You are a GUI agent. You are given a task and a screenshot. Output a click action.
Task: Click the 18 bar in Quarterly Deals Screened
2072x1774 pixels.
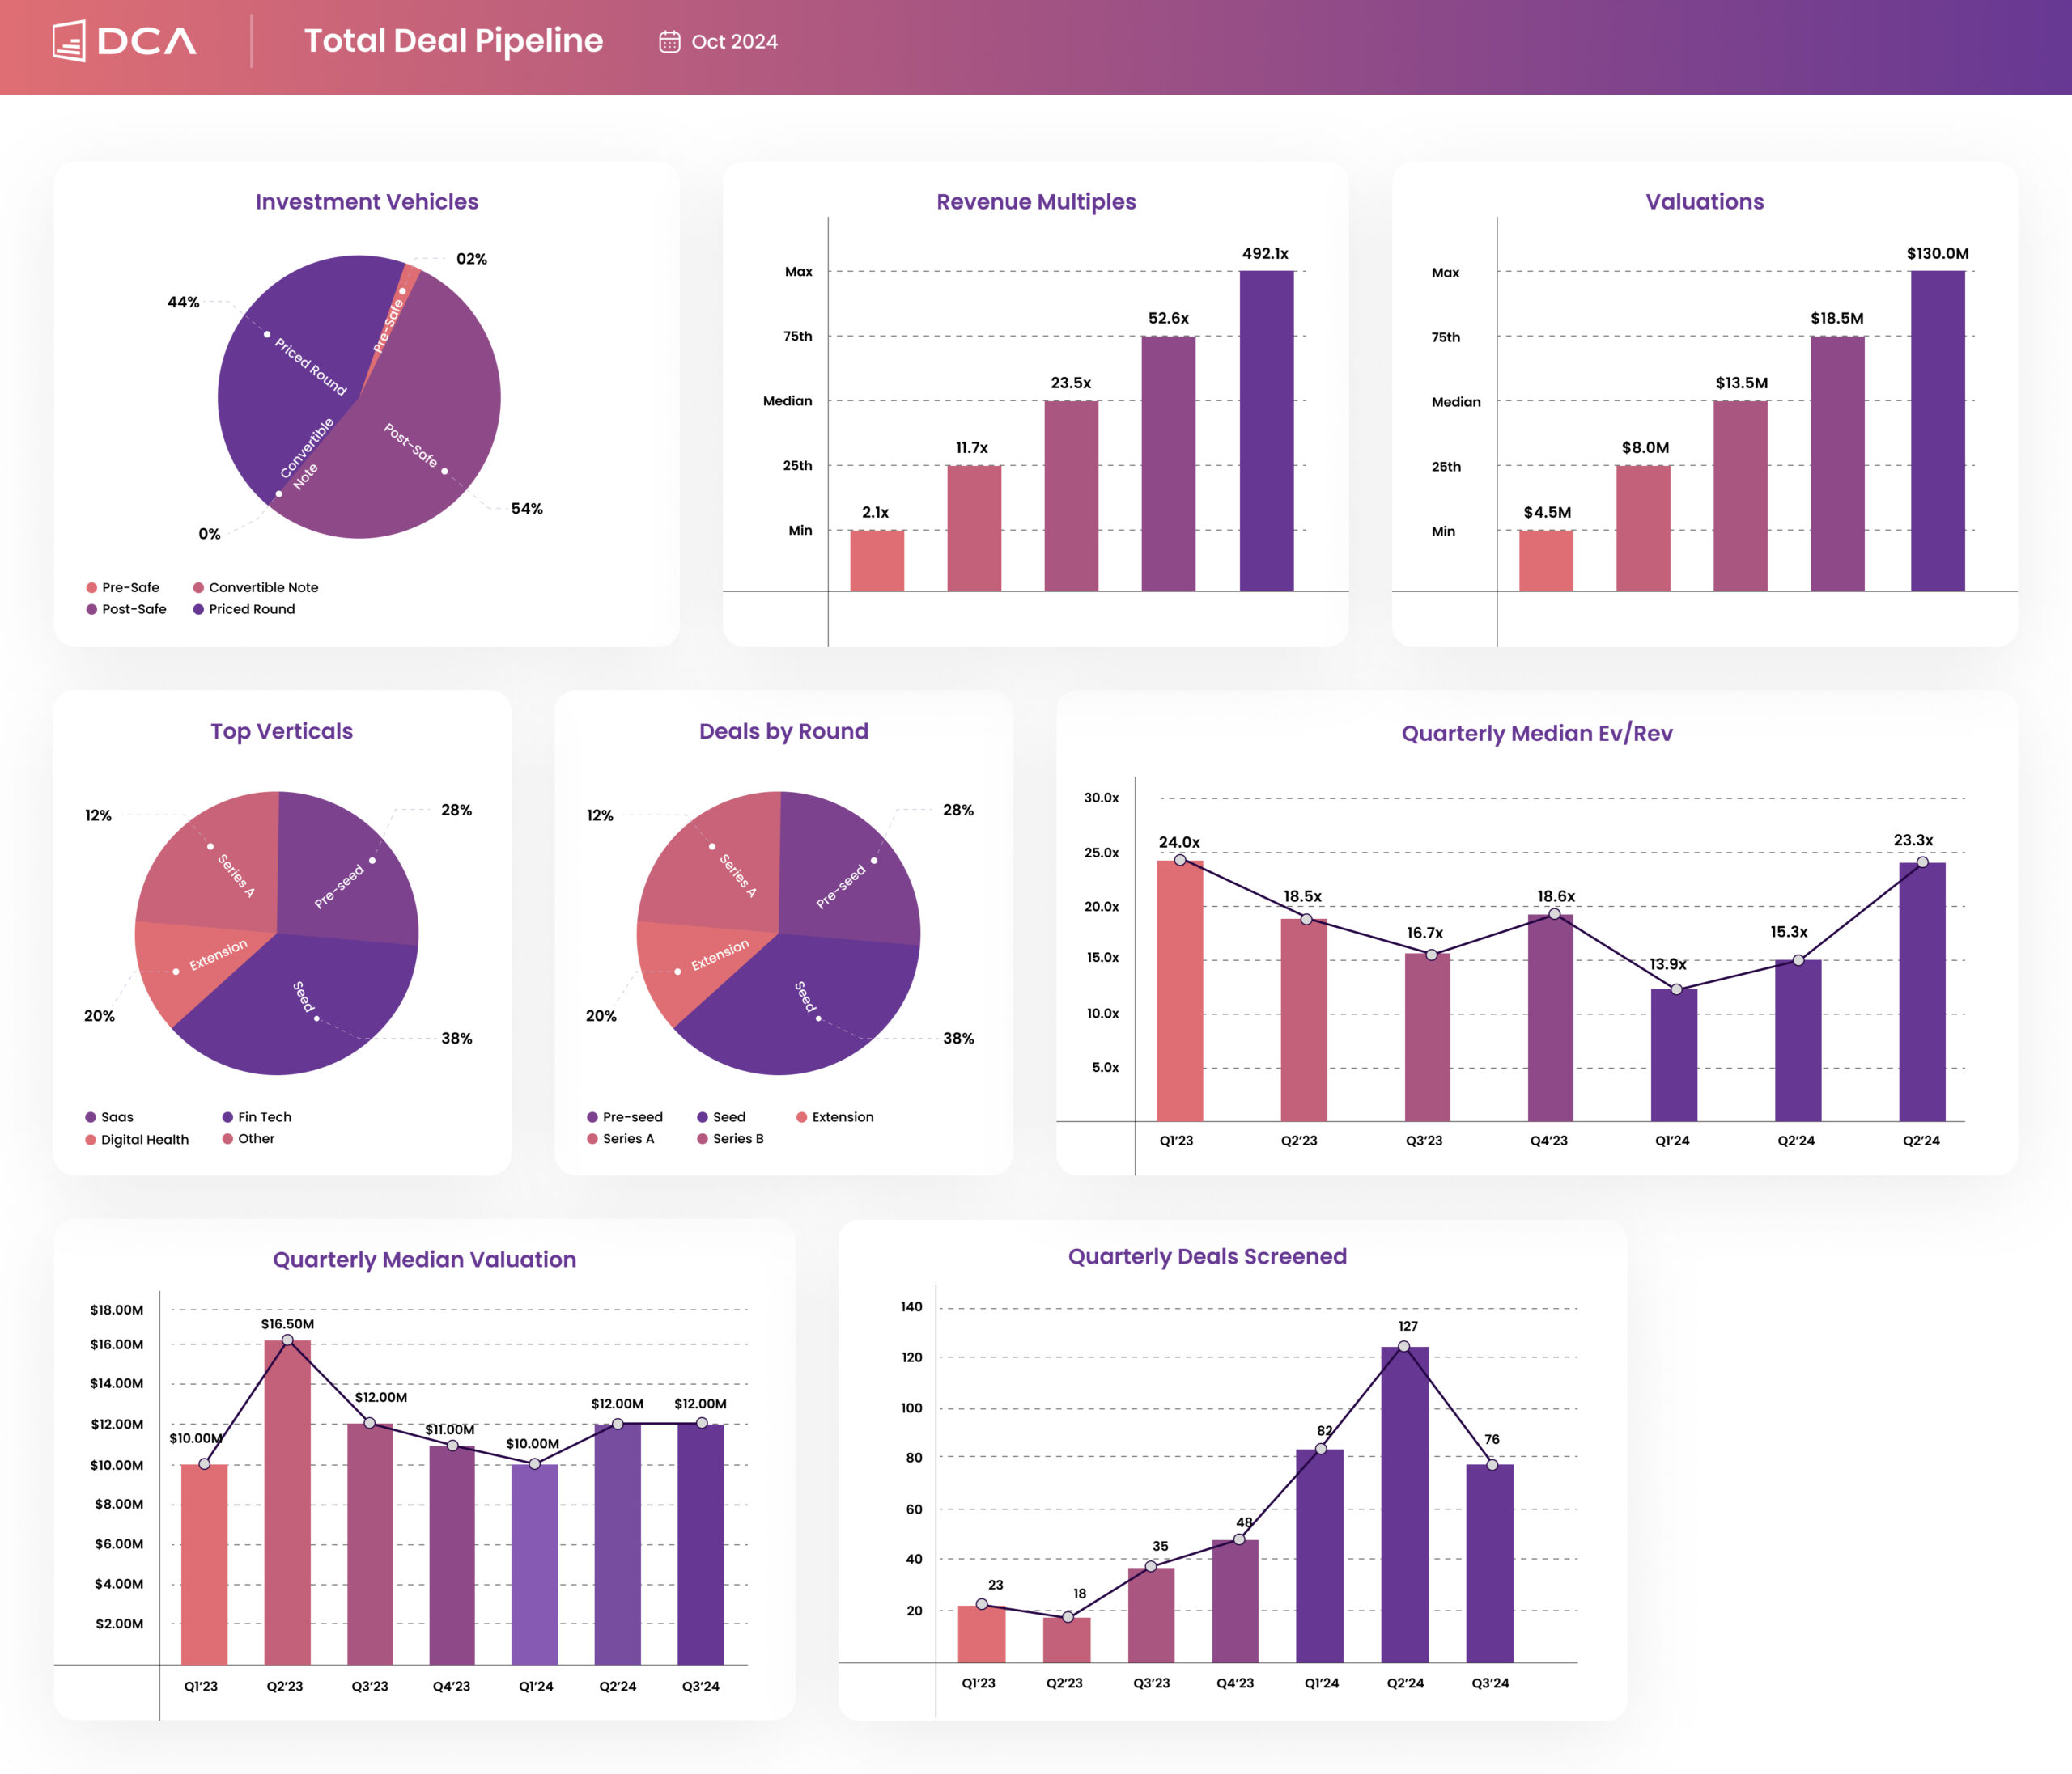pos(1067,1640)
